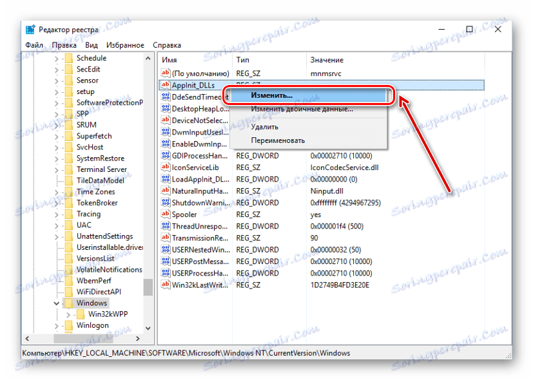The image size is (533, 380).
Task: Expand the SecEdit key
Action: [57, 70]
